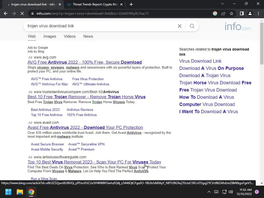
Task: Open related search Free Trojan Virus Download
Action: pyautogui.click(x=208, y=90)
